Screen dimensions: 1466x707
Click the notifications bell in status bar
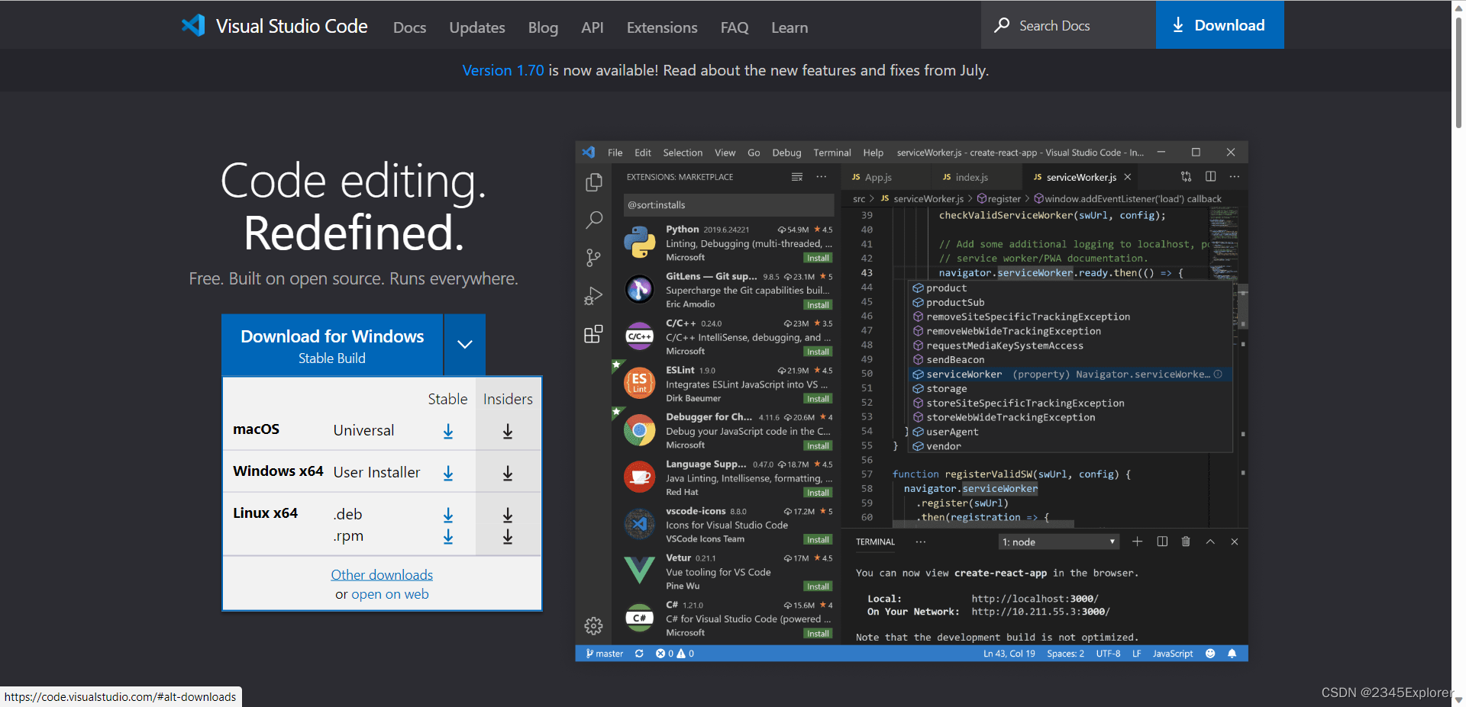(x=1232, y=654)
